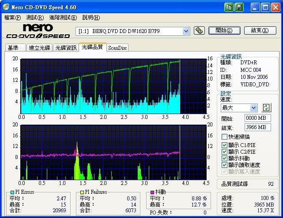Viewport: 283px width, 218px height.
Task: Click the position value 3965 MB
Action: tap(264, 205)
